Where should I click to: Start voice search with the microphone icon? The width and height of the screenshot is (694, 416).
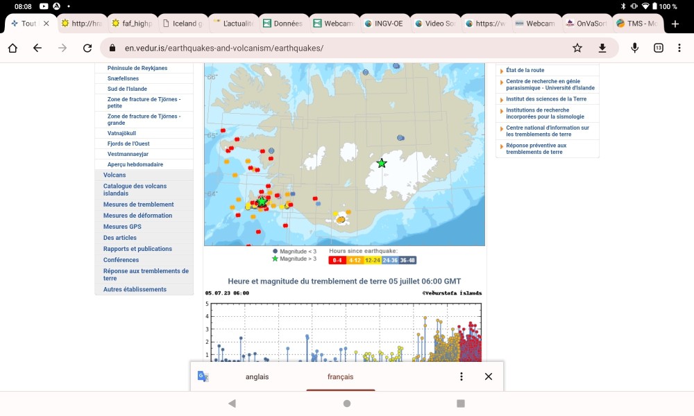coord(633,49)
